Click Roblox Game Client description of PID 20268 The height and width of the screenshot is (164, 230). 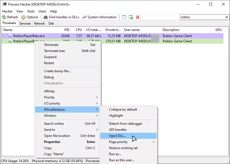pyautogui.click(x=177, y=36)
